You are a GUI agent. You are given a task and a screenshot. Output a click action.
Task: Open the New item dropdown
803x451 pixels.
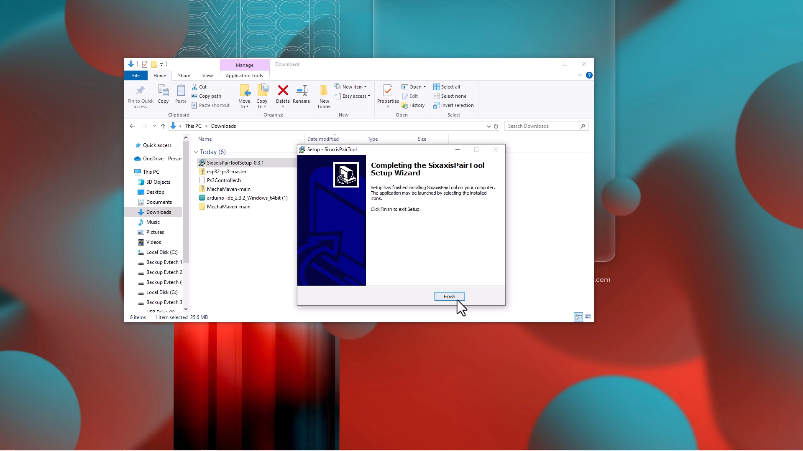point(350,87)
